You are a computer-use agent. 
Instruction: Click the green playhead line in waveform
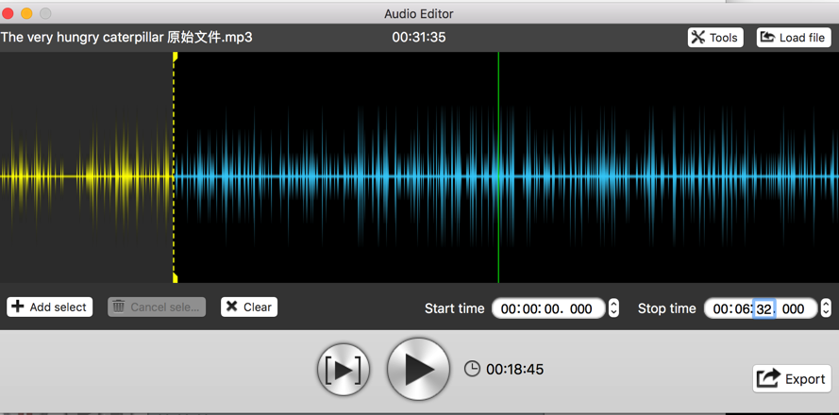tap(498, 167)
